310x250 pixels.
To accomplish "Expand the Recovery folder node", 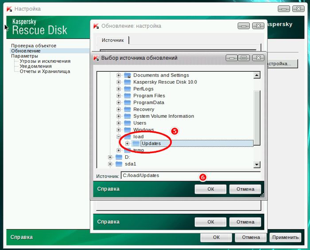I will point(118,109).
